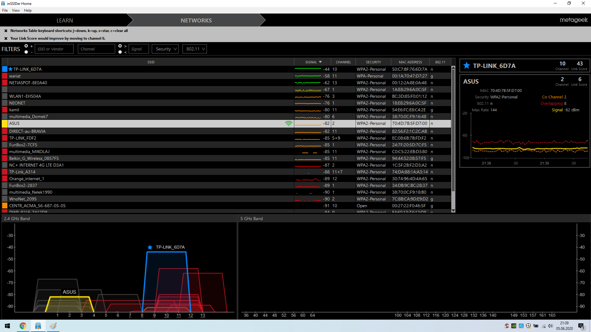Click the ASUS row Wi-Fi connected icon
Viewport: 591px width, 332px height.
pyautogui.click(x=288, y=123)
